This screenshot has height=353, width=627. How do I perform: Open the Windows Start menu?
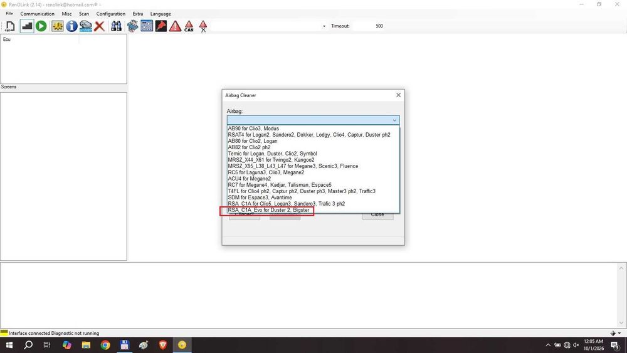[x=9, y=345]
